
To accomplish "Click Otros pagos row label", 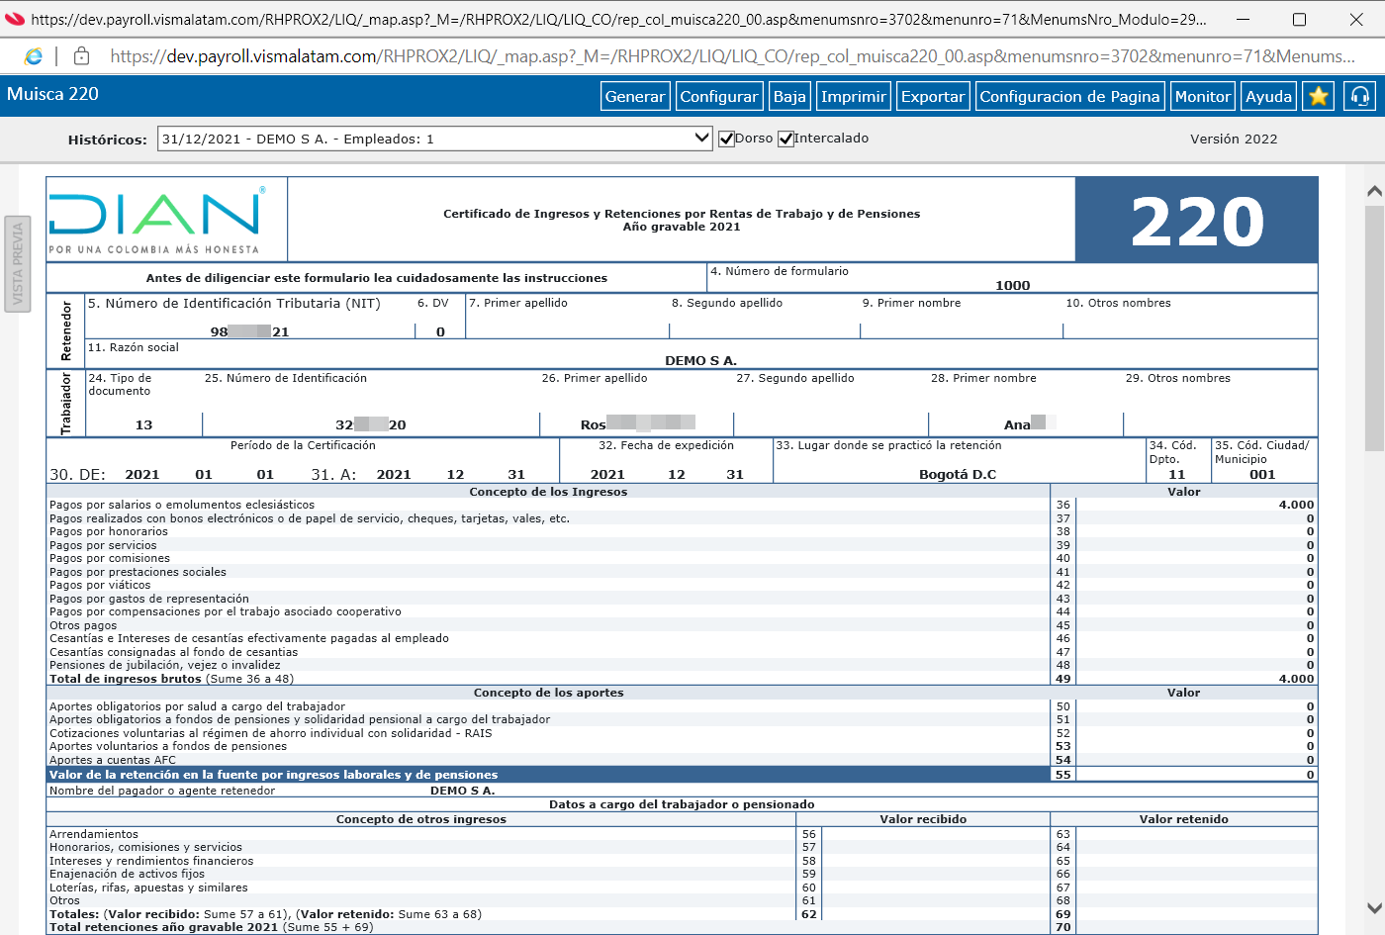I will click(83, 625).
